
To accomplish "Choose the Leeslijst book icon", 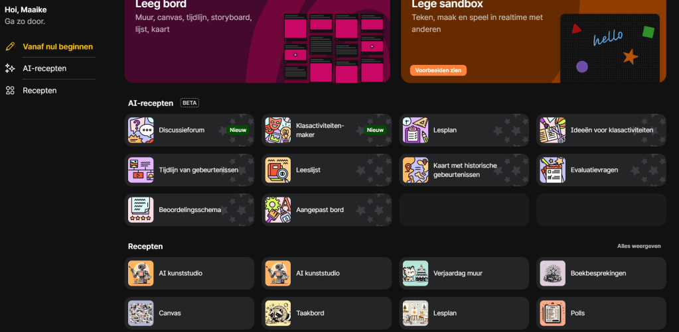I will click(278, 170).
